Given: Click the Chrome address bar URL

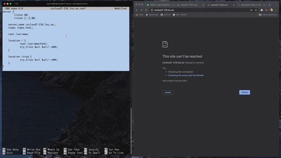Looking at the screenshot, I should [164, 10].
